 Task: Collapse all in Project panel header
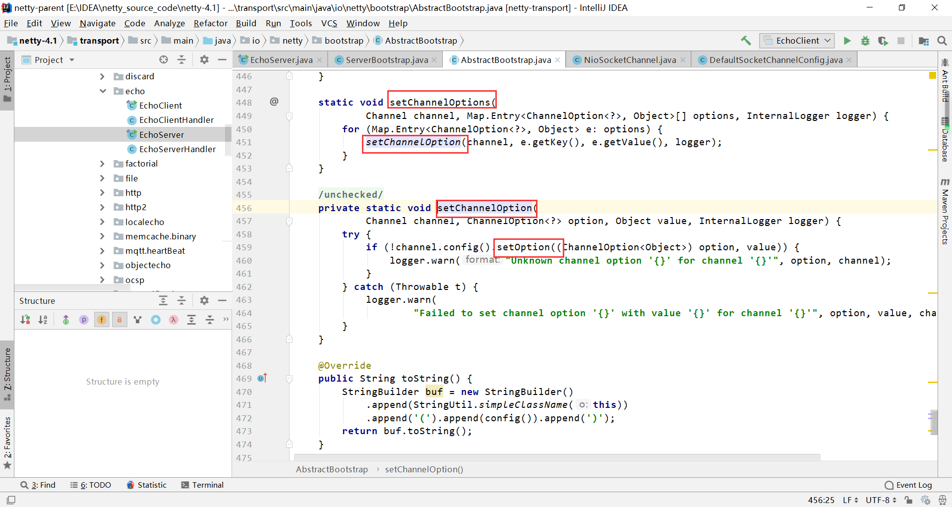point(182,60)
